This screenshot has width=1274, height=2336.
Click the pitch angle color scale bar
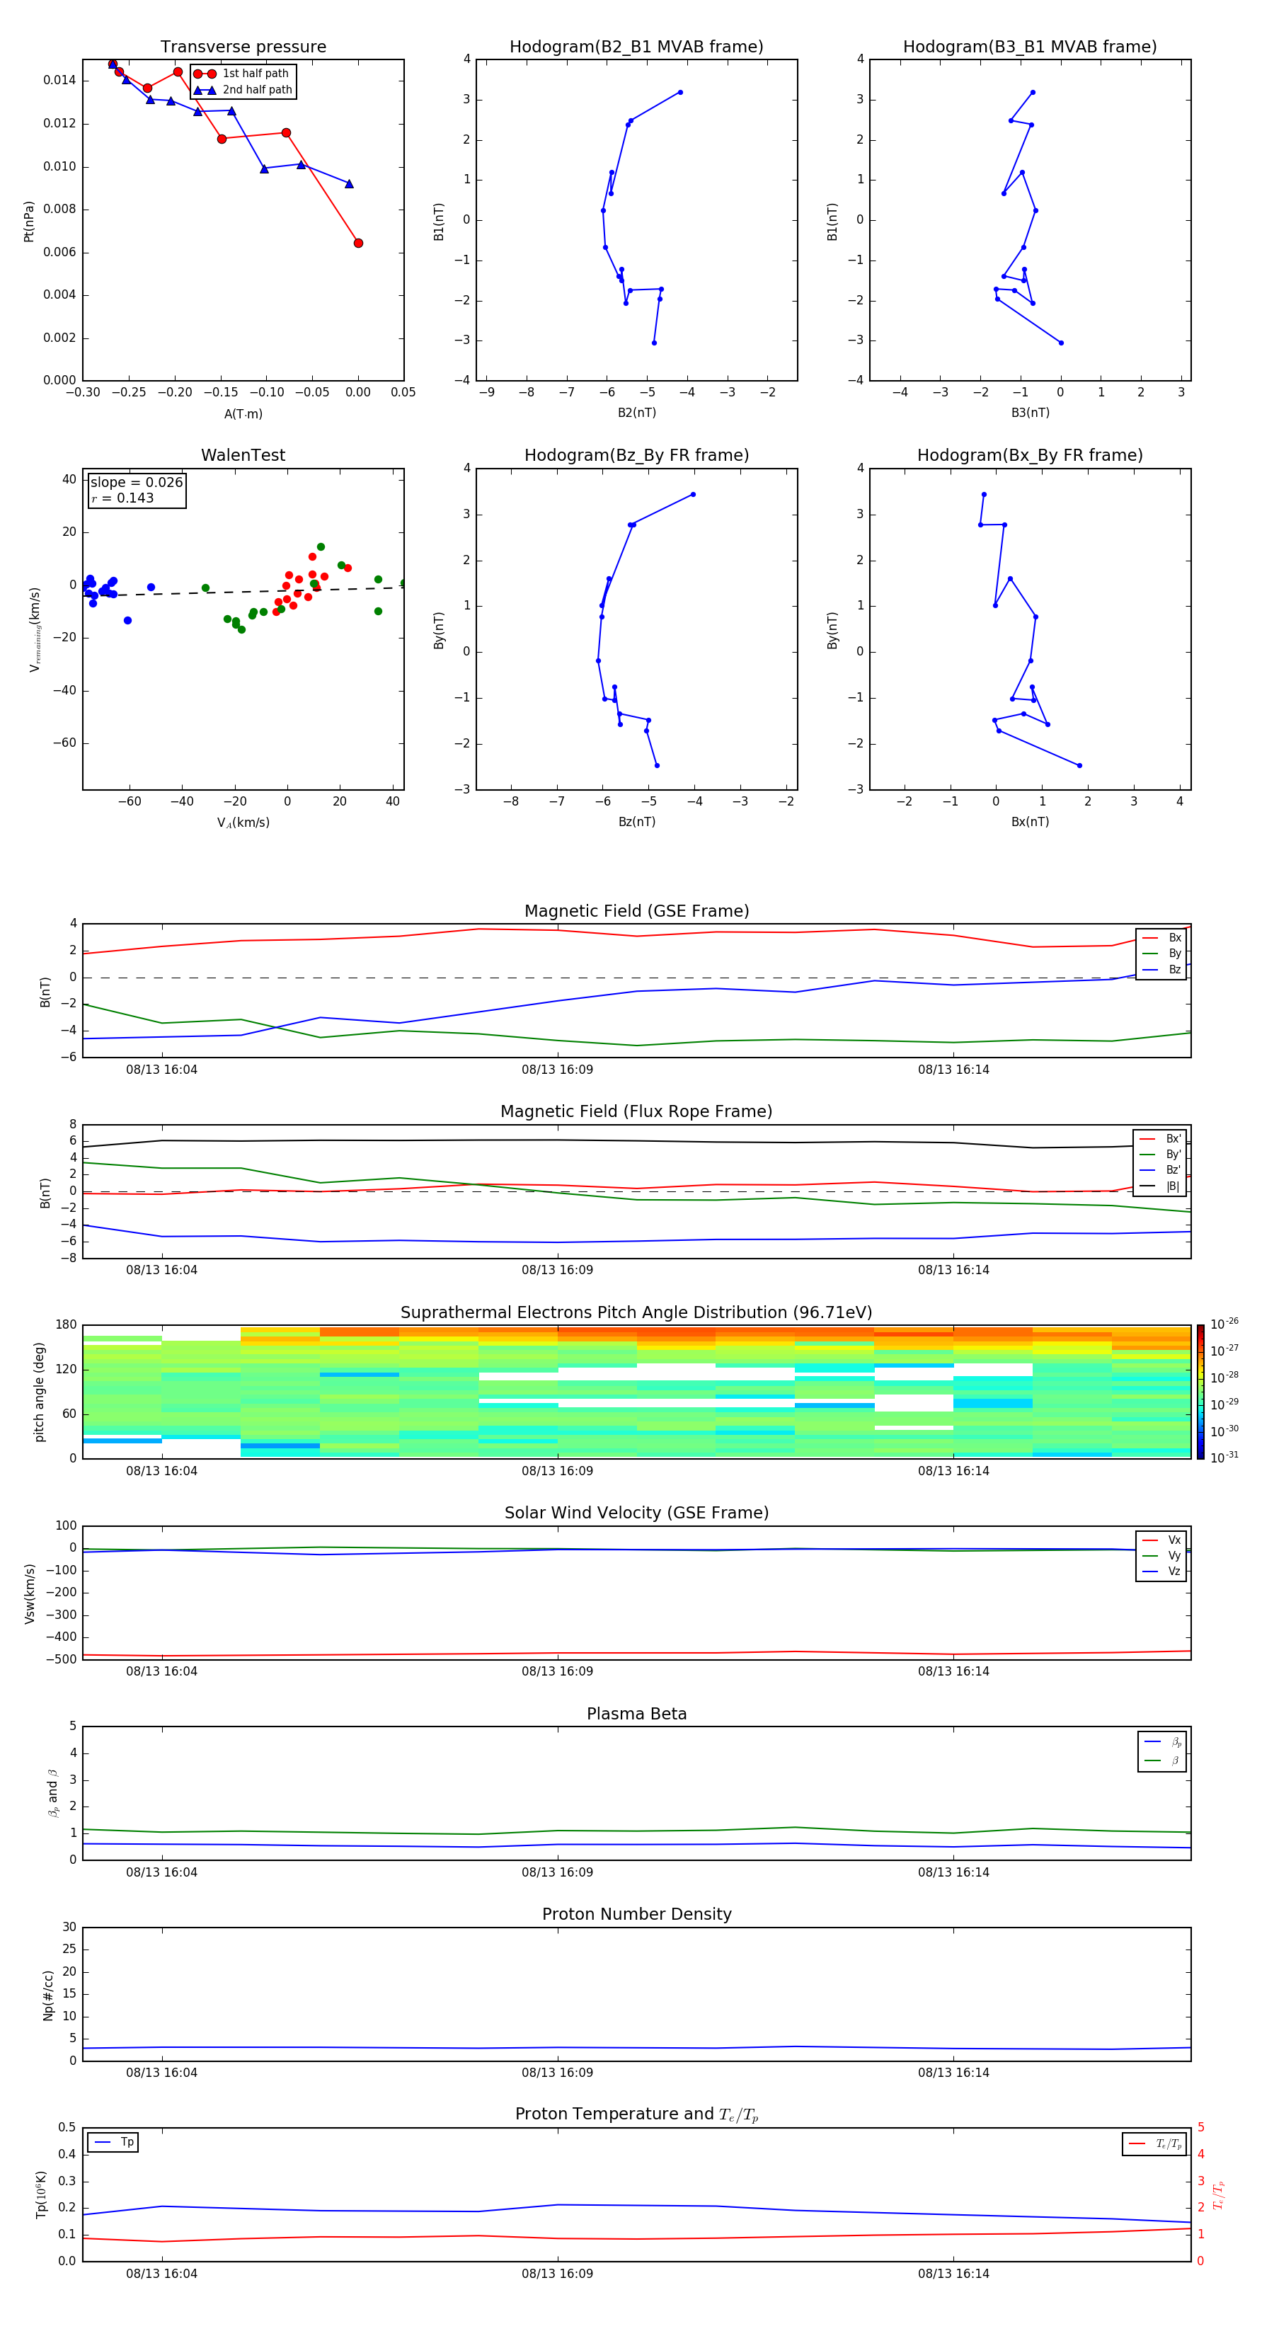(1200, 1391)
